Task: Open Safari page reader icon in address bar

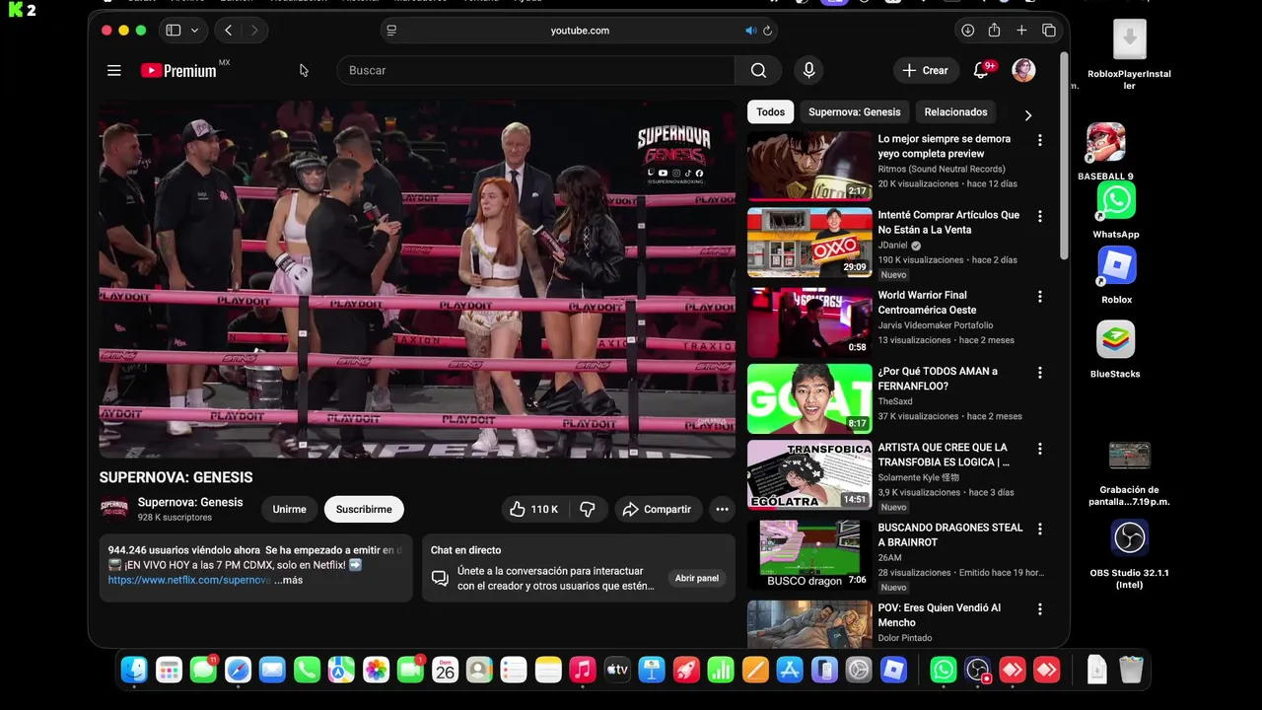Action: pyautogui.click(x=391, y=31)
